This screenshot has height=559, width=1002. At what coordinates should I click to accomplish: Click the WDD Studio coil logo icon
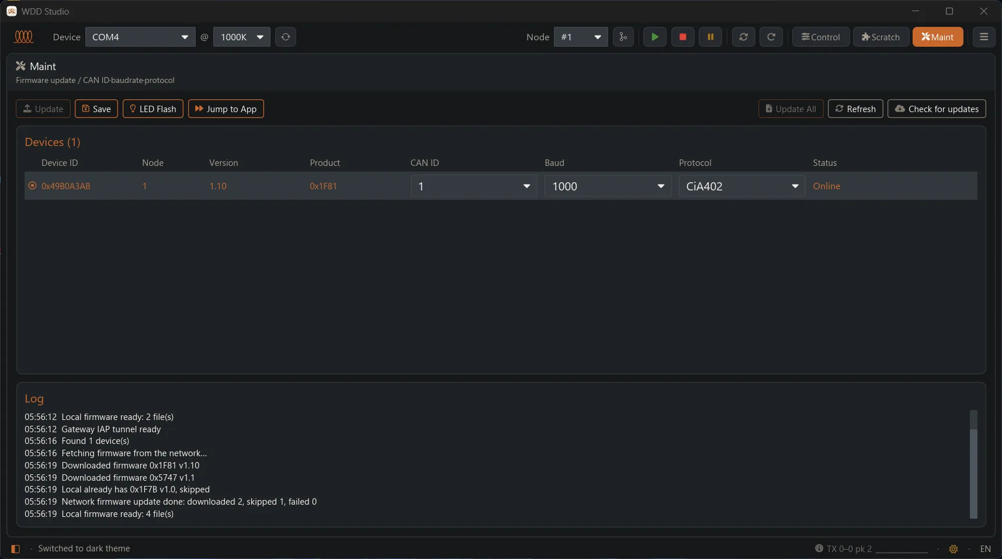[23, 37]
